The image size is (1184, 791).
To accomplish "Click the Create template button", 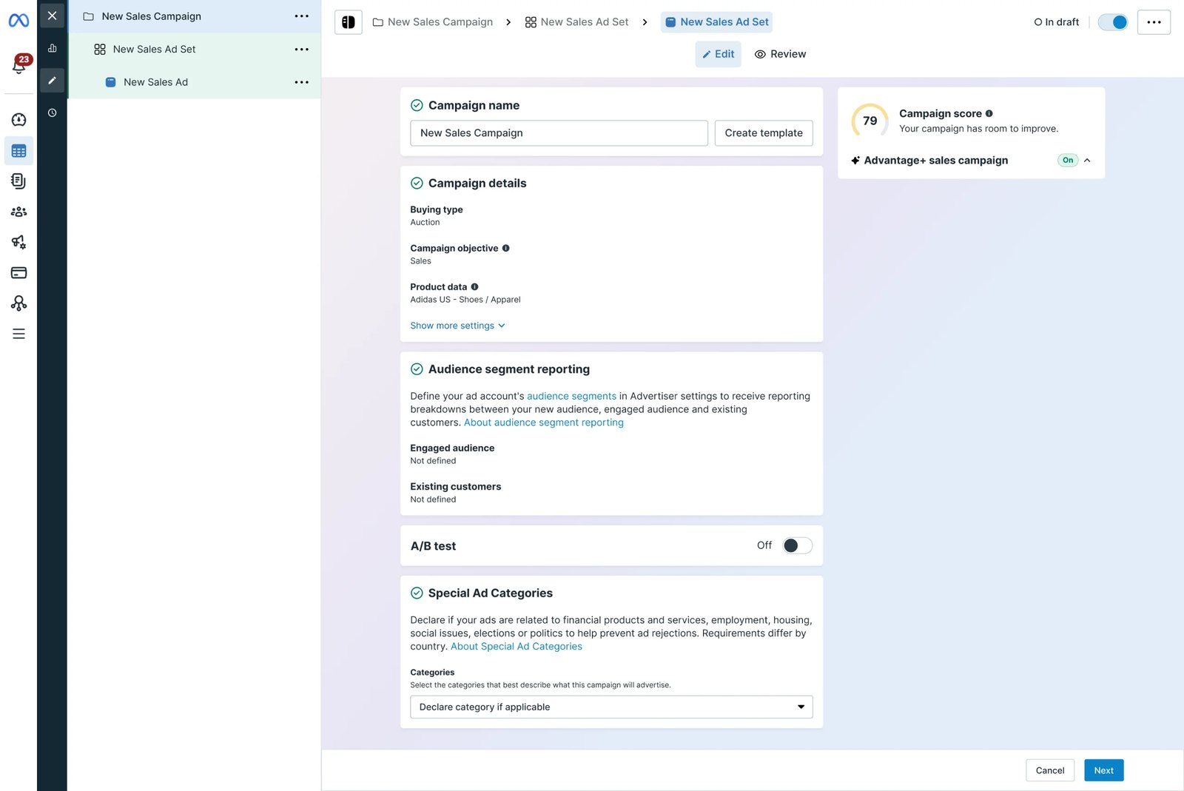I will tap(764, 133).
